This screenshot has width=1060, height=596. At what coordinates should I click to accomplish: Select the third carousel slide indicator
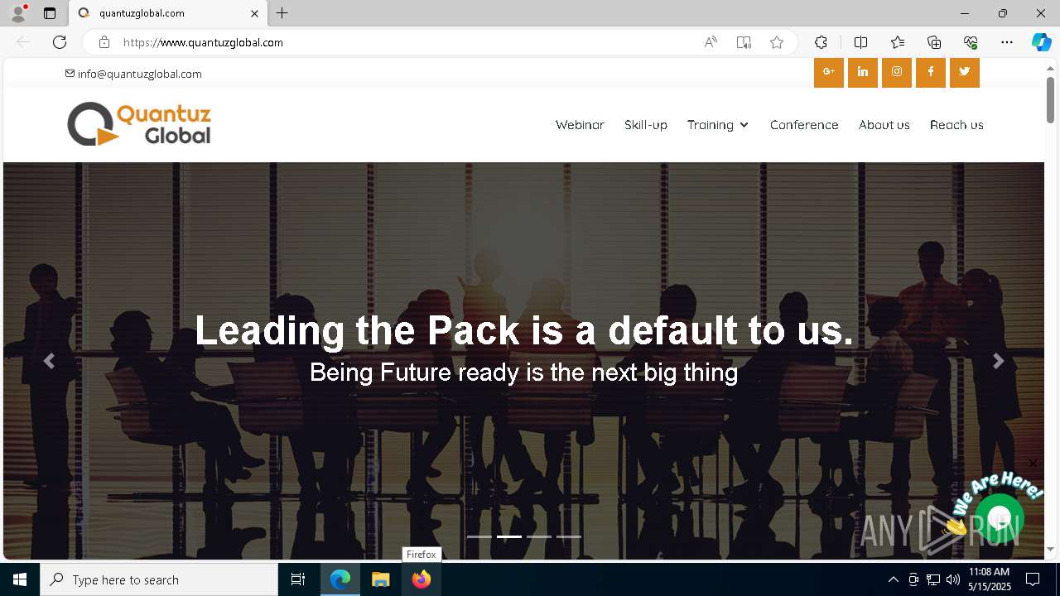(x=538, y=536)
